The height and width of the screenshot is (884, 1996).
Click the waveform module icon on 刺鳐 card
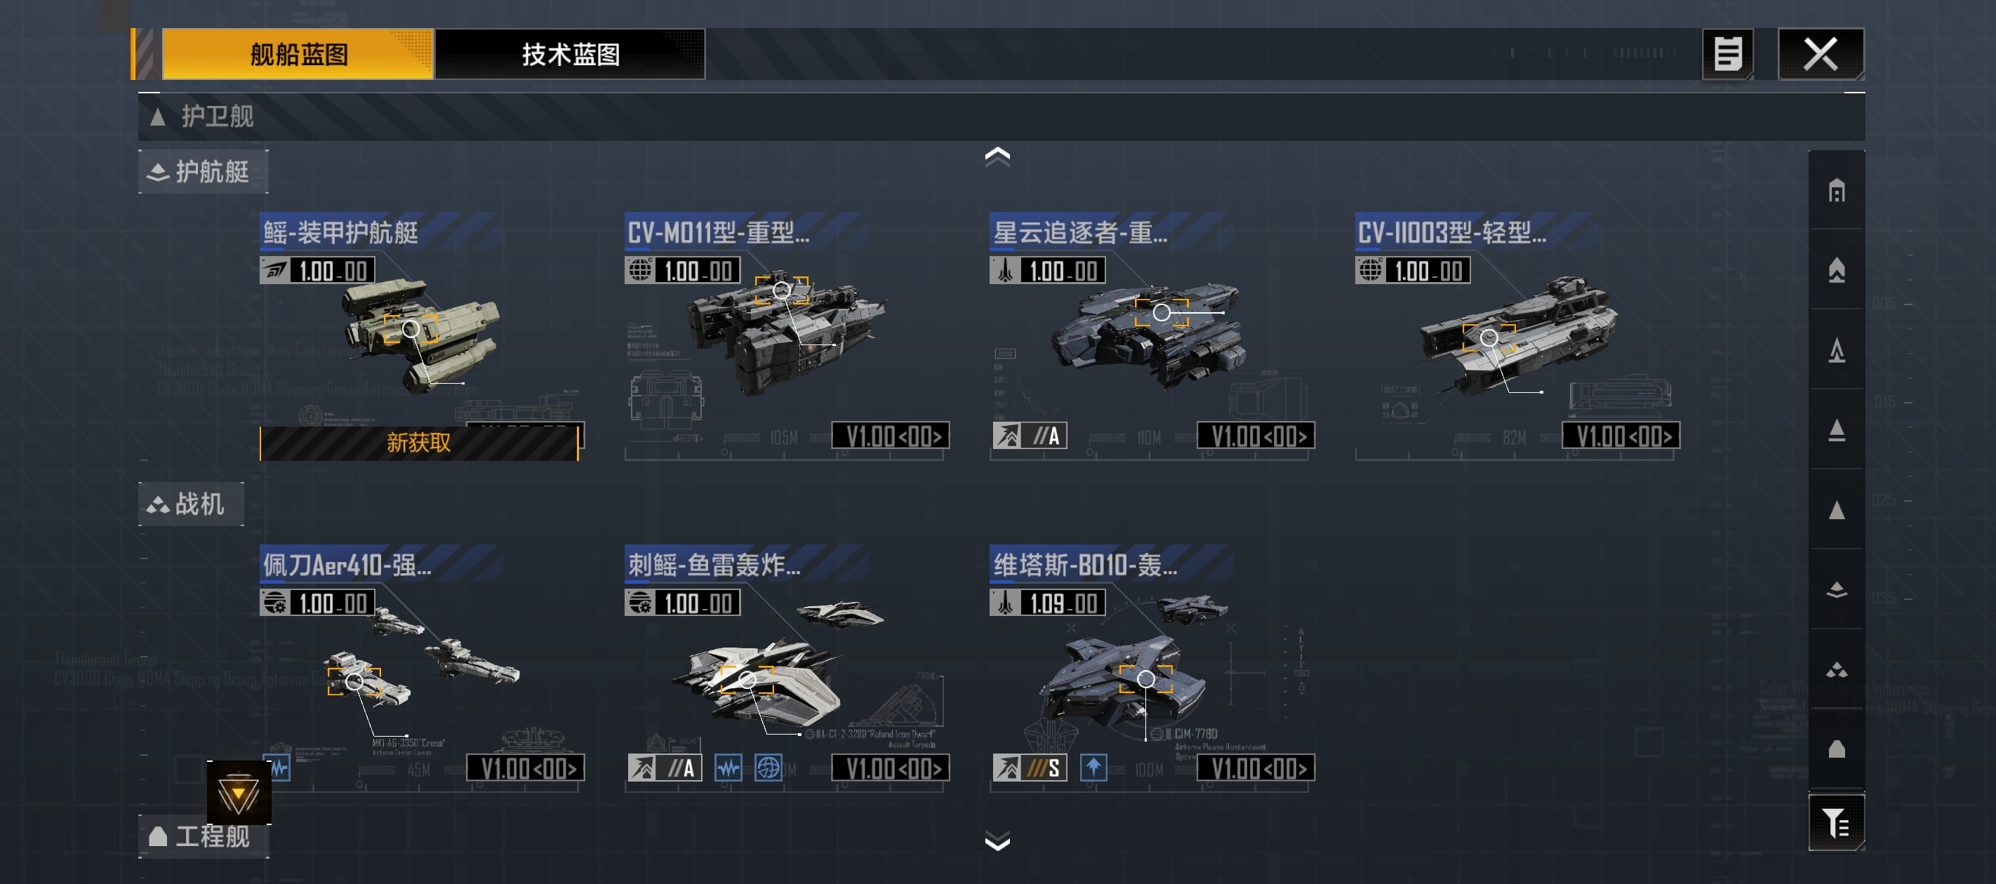coord(728,768)
